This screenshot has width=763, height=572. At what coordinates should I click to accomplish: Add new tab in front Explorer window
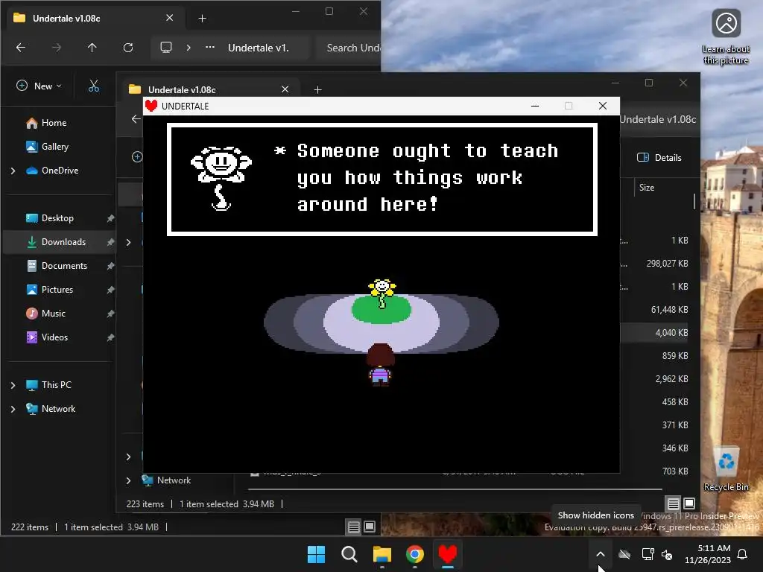pyautogui.click(x=317, y=90)
